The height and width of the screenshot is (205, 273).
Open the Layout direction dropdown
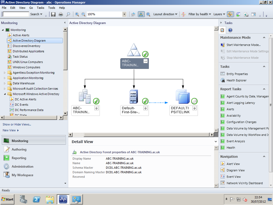pos(165,14)
